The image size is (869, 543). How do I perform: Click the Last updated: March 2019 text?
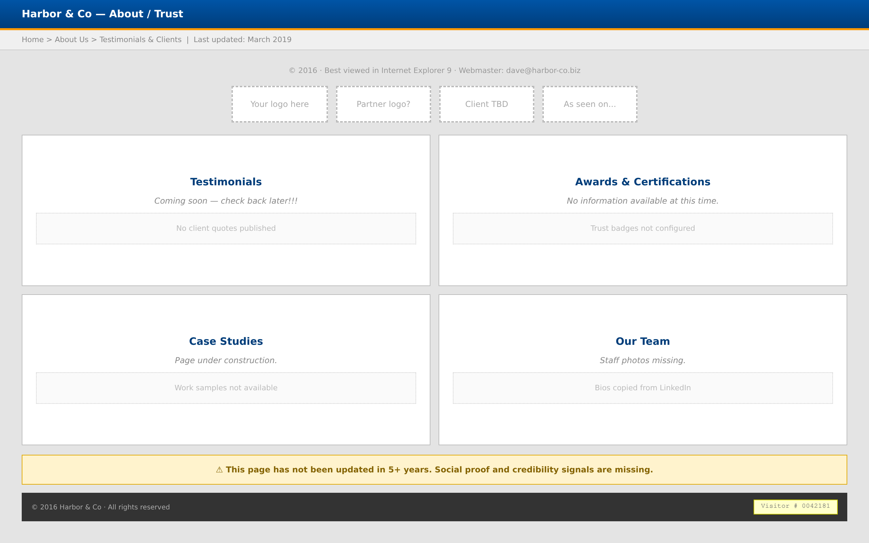pyautogui.click(x=242, y=39)
